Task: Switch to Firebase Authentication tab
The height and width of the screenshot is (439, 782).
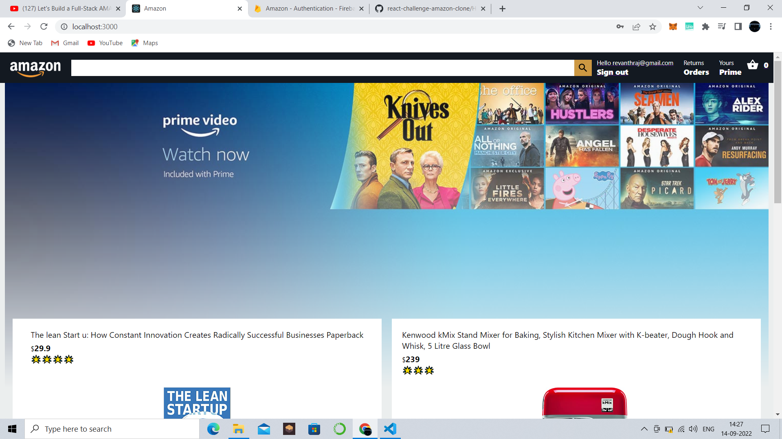Action: [x=310, y=9]
